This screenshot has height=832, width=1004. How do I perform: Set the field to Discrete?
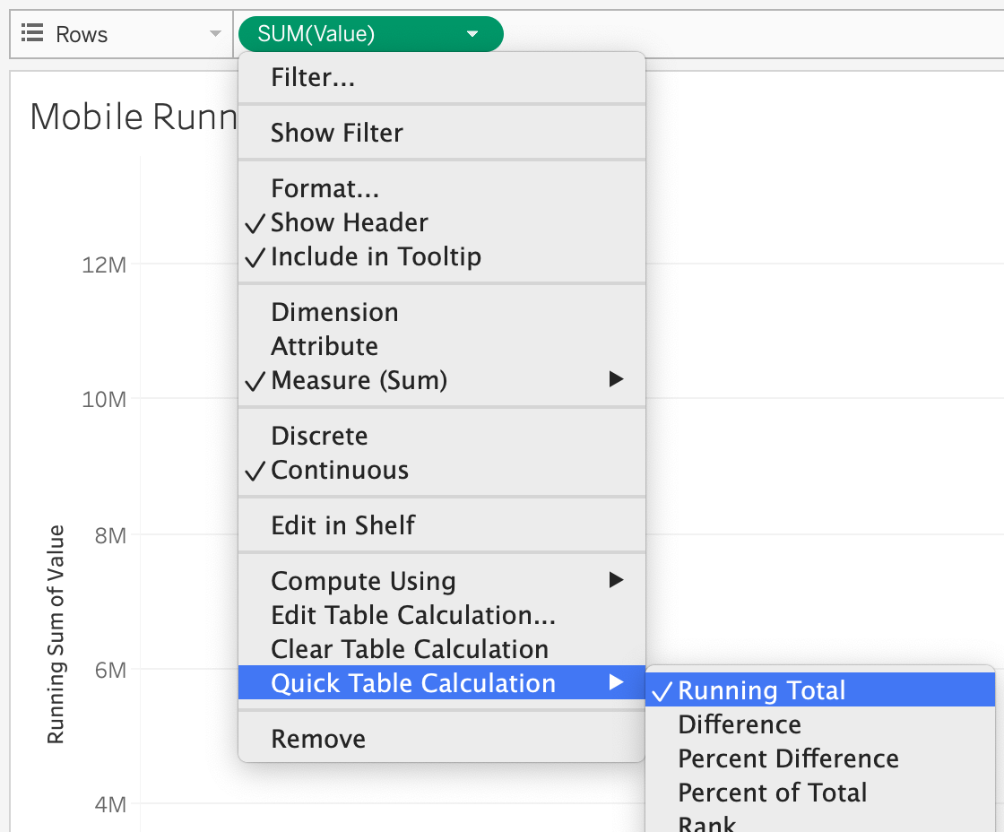[441, 436]
